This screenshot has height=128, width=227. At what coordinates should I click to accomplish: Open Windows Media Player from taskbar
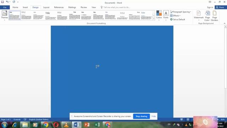tap(35, 125)
